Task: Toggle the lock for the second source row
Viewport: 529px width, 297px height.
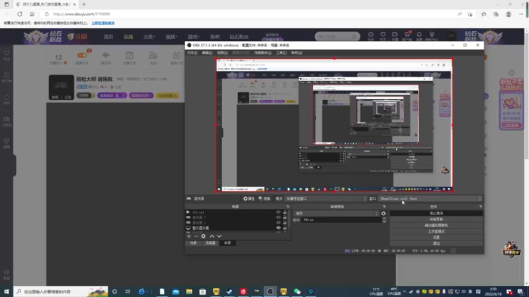Action: click(x=285, y=218)
